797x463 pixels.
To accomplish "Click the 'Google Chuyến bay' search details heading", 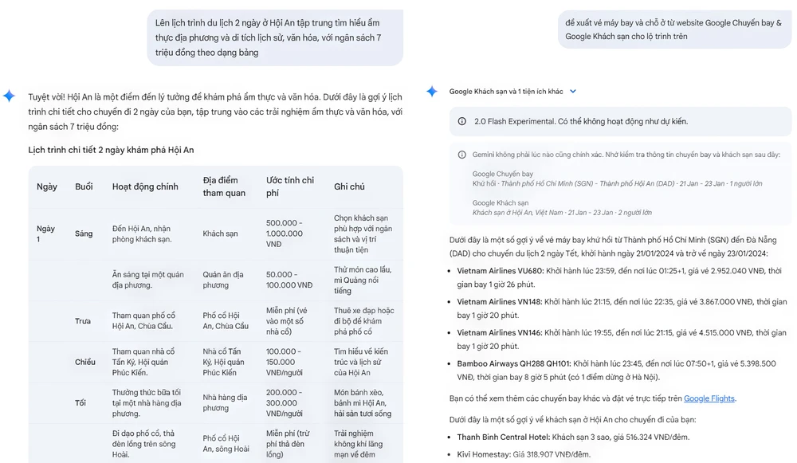I will [503, 174].
